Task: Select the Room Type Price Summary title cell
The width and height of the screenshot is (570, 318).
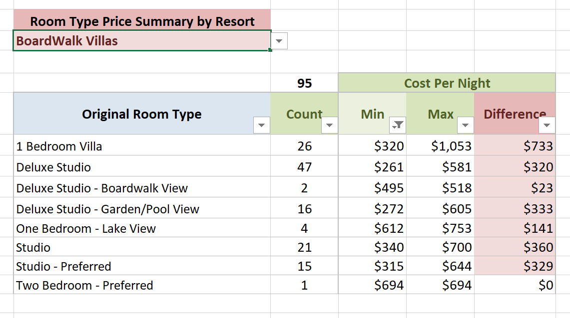Action: click(x=141, y=21)
